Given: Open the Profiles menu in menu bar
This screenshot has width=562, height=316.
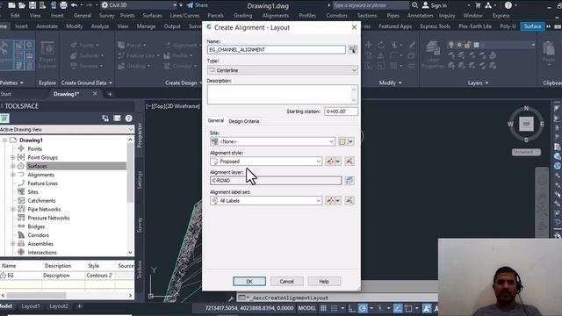Looking at the screenshot, I should (x=307, y=16).
